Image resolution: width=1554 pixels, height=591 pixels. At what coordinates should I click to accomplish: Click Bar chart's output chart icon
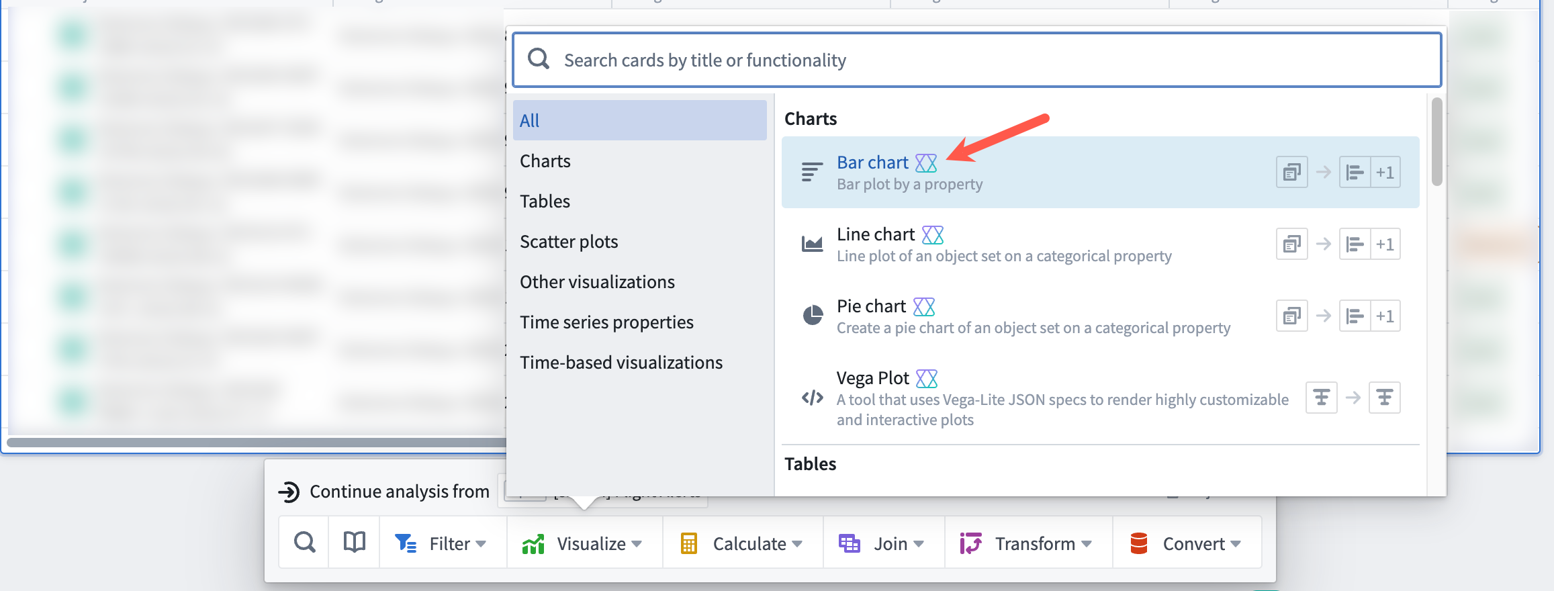1355,173
